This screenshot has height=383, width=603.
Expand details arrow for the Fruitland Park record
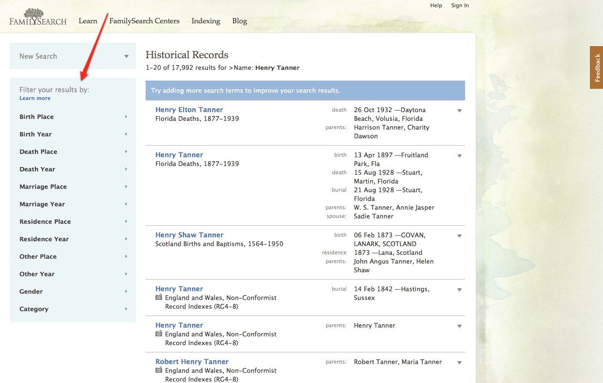pyautogui.click(x=459, y=156)
